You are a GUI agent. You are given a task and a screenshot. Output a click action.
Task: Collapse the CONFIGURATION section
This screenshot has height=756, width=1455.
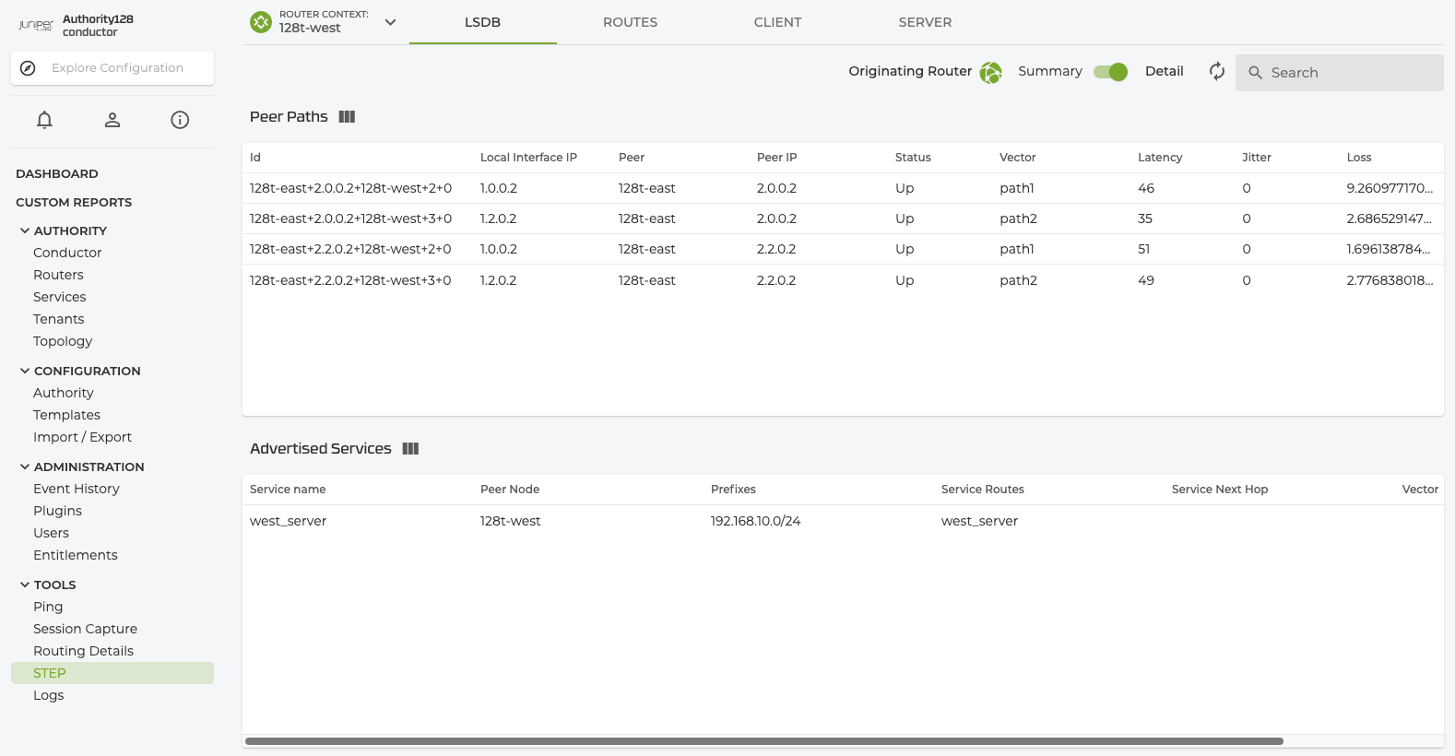pos(25,372)
